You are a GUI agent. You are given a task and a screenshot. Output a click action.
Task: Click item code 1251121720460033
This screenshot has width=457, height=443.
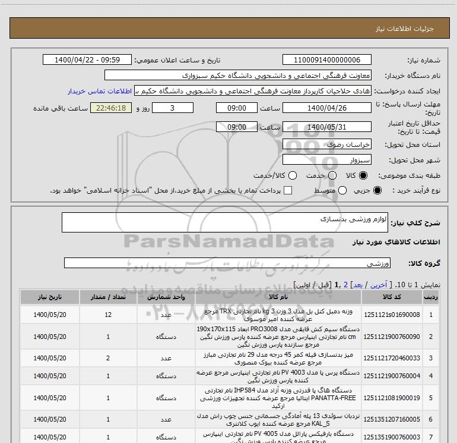point(392,358)
